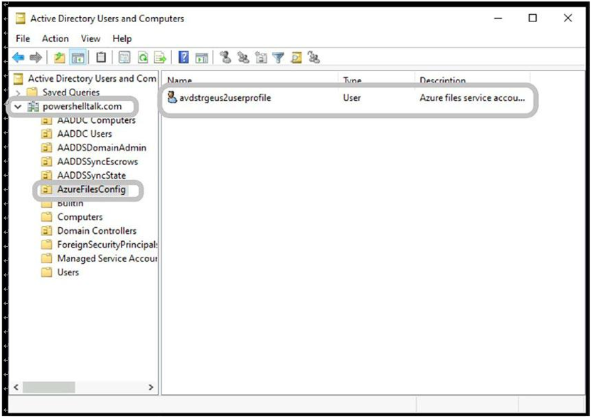Select the powershelltalk.com domain
Viewport: 593px width, 419px height.
pos(82,107)
